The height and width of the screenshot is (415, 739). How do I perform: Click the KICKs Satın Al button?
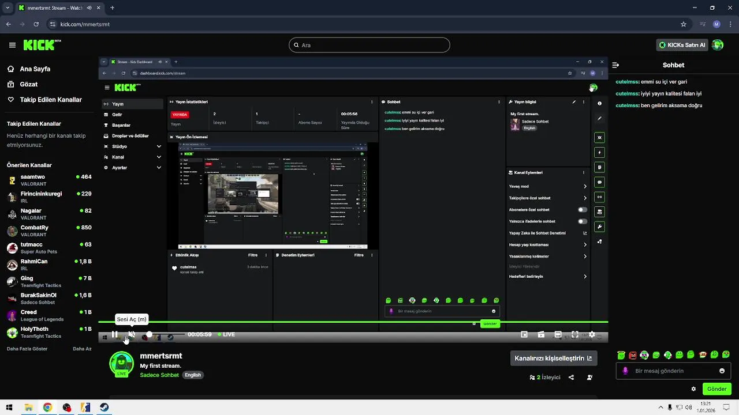682,45
